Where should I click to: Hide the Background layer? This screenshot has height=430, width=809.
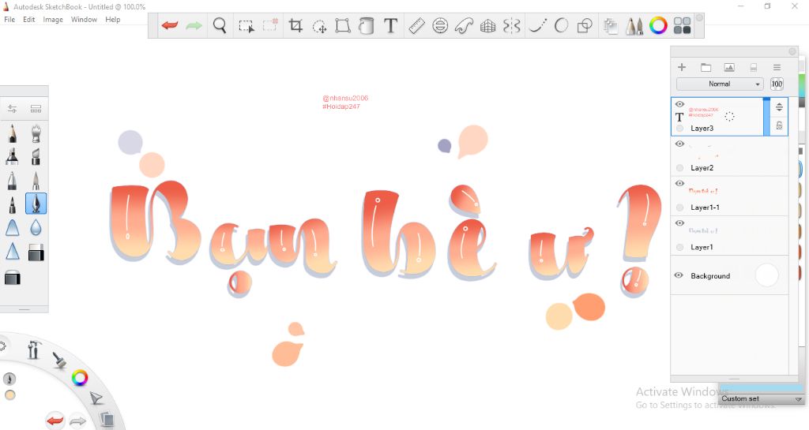[x=679, y=275]
